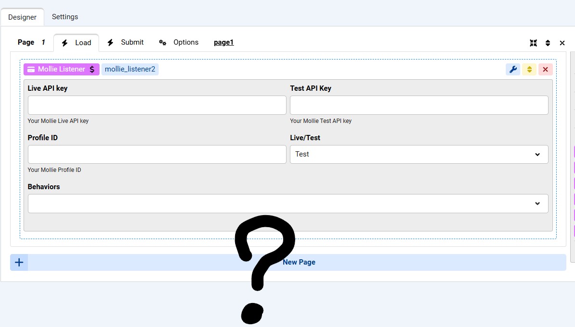The image size is (575, 327).
Task: Open the Live/Test dropdown
Action: 419,154
